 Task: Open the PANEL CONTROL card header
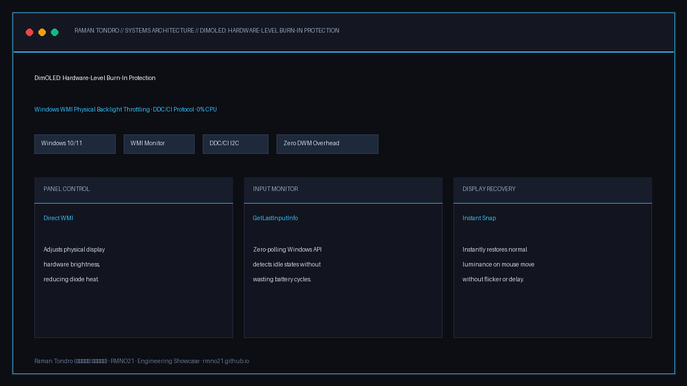(x=133, y=190)
